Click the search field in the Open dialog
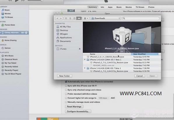Image resolution: width=174 pixels, height=120 pixels. coord(141,18)
